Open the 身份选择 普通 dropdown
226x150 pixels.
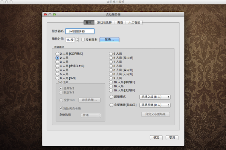pos(91,115)
